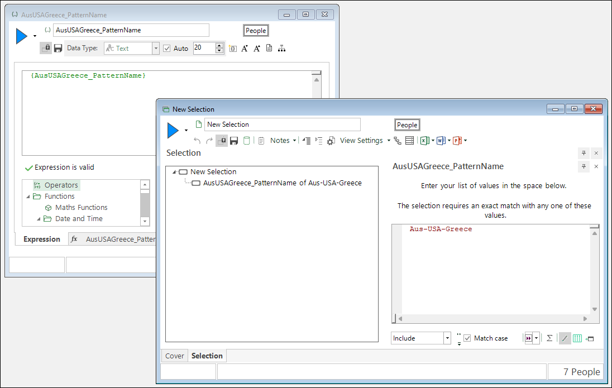Viewport: 612px width, 388px height.
Task: Increase the number 20 using stepper up arrow
Action: coord(219,45)
